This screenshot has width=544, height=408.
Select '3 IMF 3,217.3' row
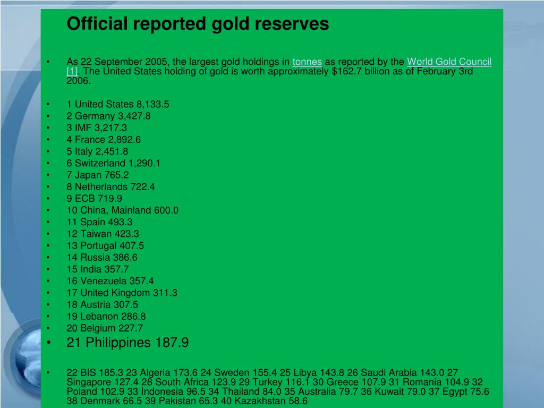(x=97, y=128)
